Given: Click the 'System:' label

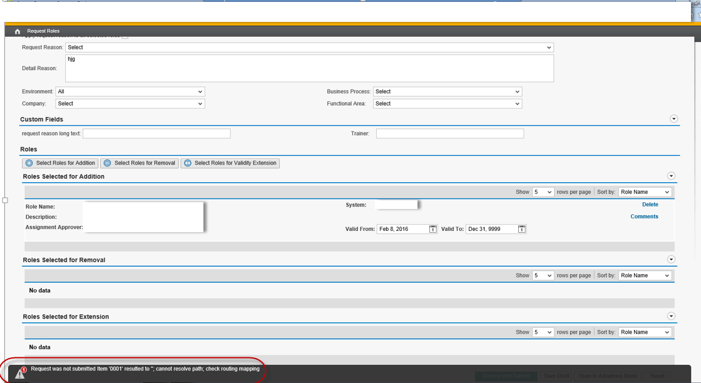Looking at the screenshot, I should (x=356, y=205).
